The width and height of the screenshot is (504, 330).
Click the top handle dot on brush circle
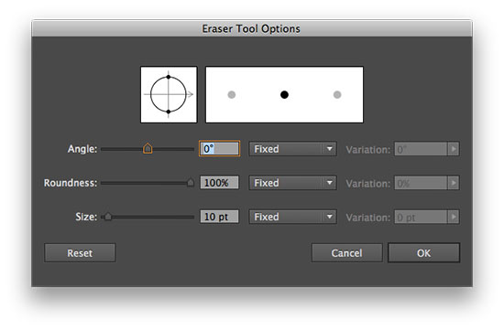169,77
